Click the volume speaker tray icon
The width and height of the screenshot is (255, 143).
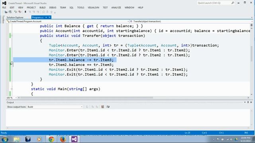(231, 139)
